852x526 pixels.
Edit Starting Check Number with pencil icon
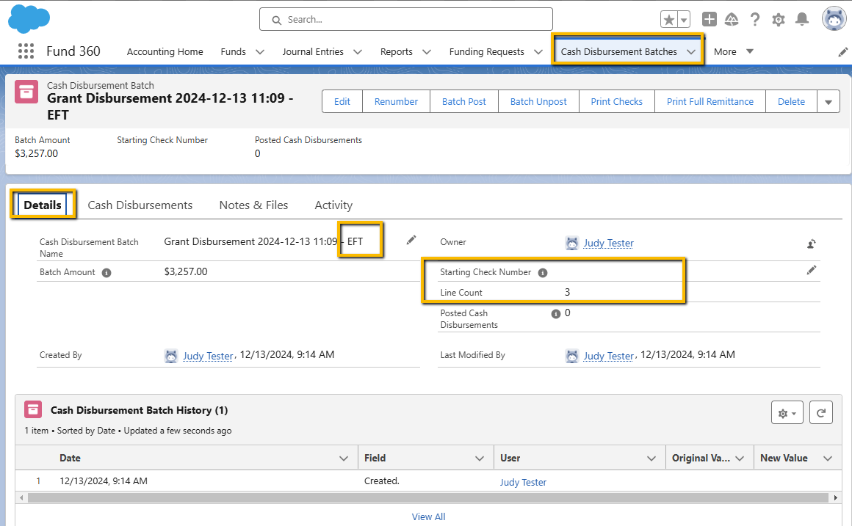(812, 270)
